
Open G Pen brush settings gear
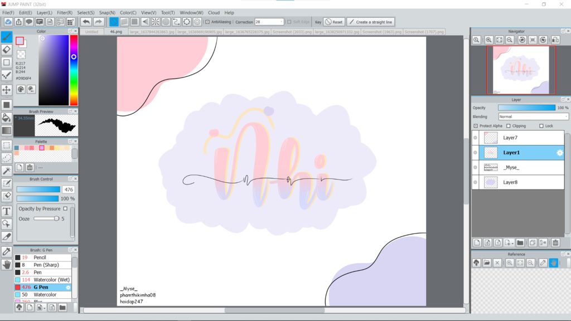click(67, 288)
